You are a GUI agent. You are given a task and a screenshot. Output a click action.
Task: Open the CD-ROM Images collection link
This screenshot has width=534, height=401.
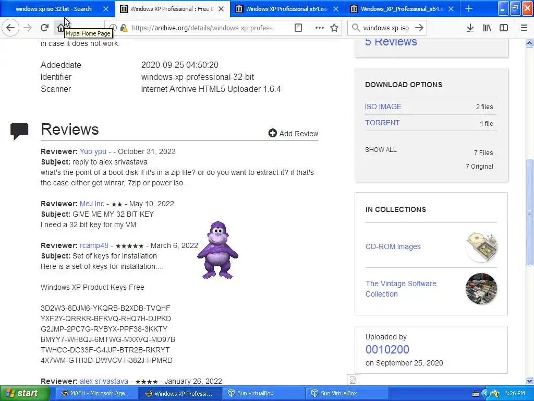(393, 246)
